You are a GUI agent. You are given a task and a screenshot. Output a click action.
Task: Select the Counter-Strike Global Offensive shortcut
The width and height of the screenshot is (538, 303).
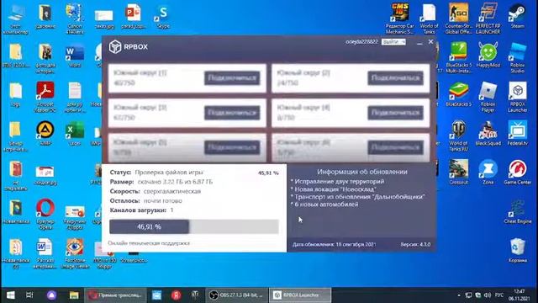459,19
